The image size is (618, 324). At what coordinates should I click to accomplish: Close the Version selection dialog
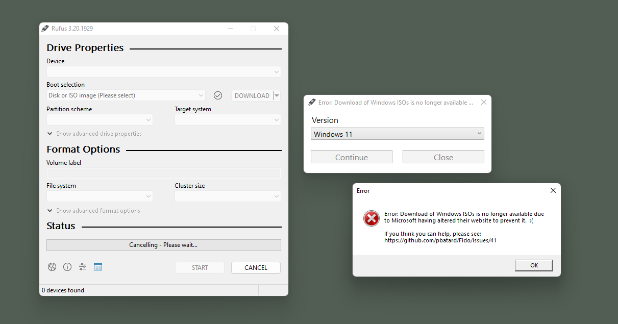484,102
